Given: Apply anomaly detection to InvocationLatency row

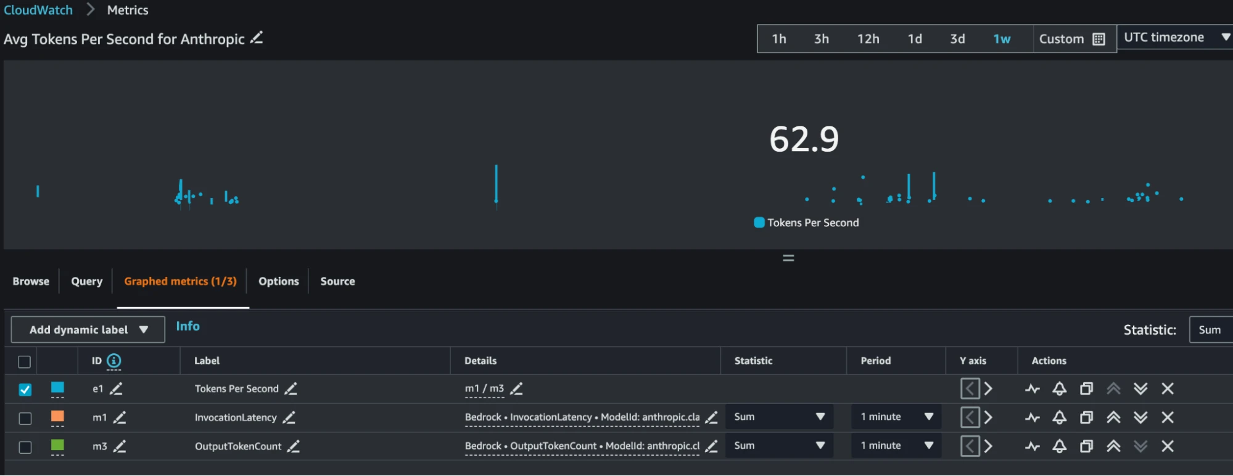Looking at the screenshot, I should pos(1033,418).
